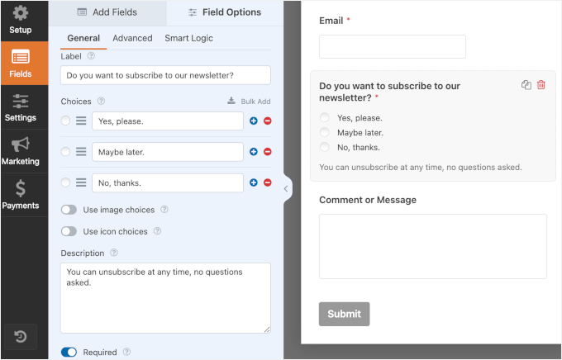Click the newsletter question heading in preview
This screenshot has width=562, height=360.
click(389, 92)
